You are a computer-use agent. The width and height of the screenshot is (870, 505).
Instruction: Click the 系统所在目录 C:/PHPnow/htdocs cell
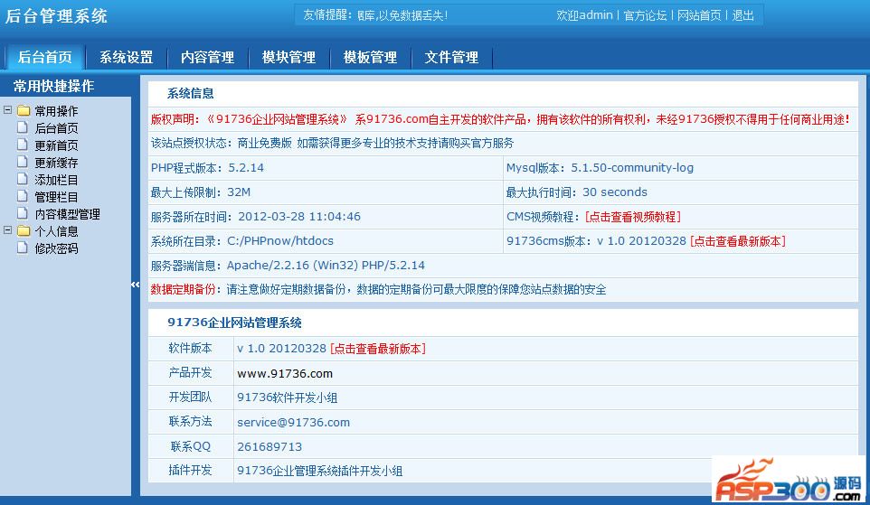(x=326, y=240)
